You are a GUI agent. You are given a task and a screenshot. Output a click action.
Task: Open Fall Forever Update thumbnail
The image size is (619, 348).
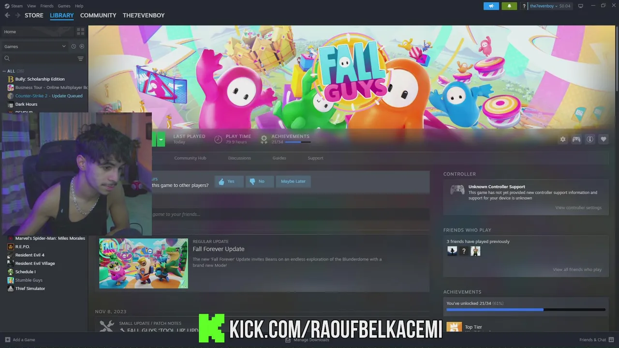[144, 263]
